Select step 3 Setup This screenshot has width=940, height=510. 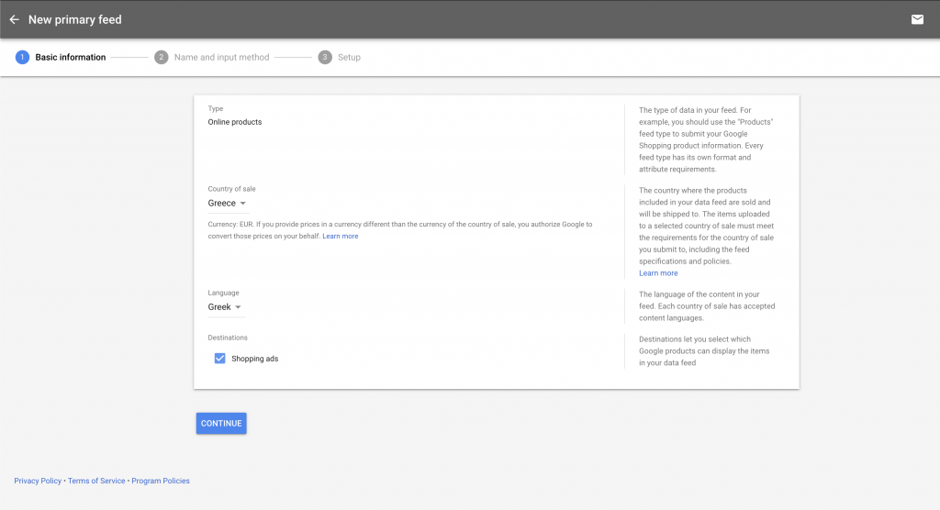coord(340,58)
